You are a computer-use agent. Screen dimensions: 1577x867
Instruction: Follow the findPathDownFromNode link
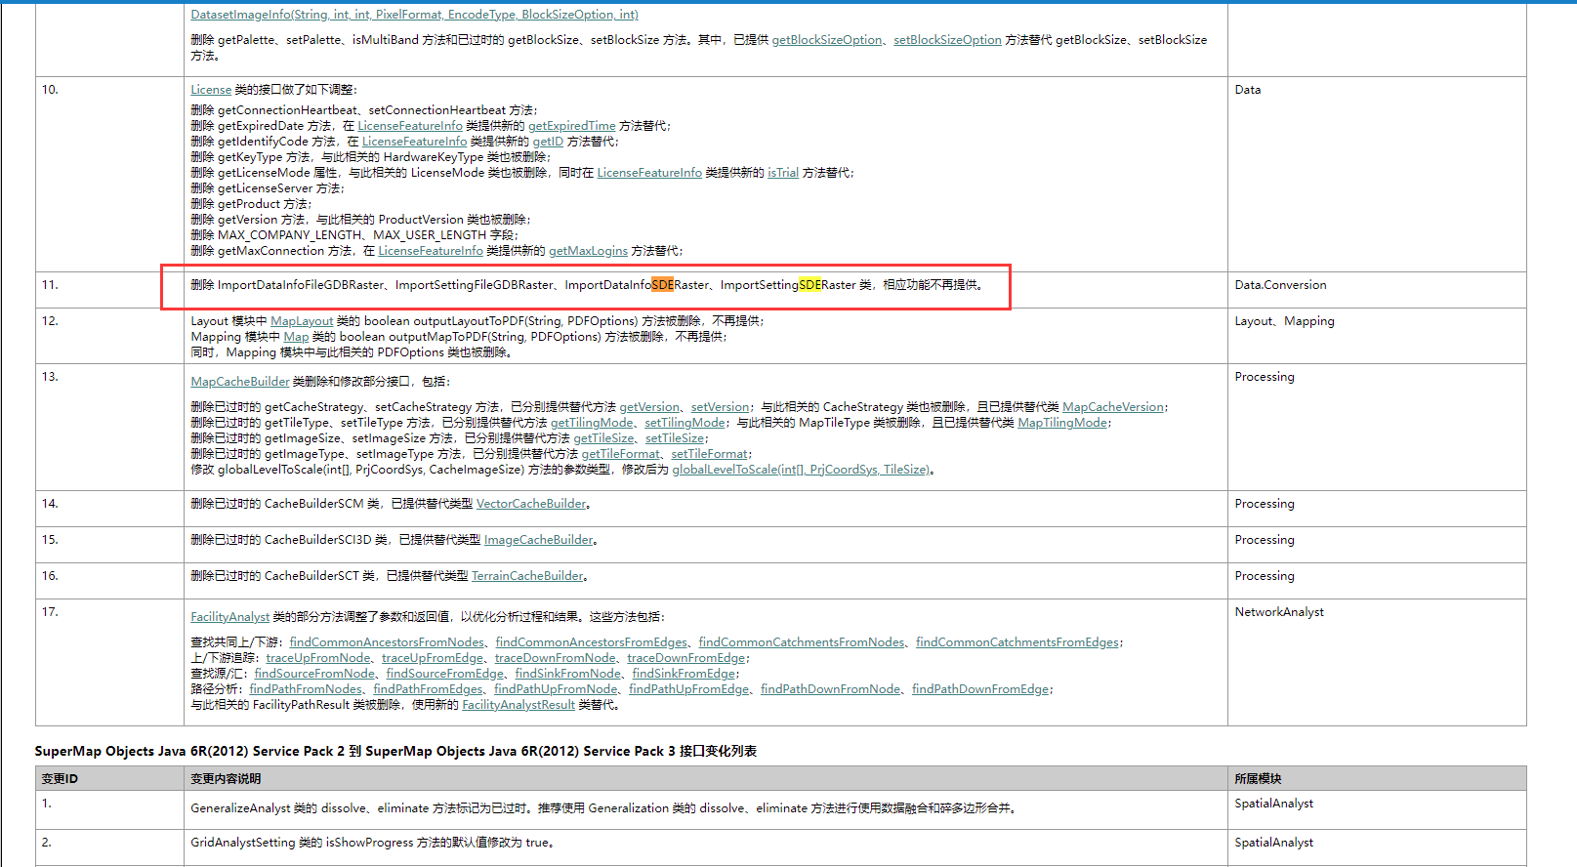click(831, 689)
